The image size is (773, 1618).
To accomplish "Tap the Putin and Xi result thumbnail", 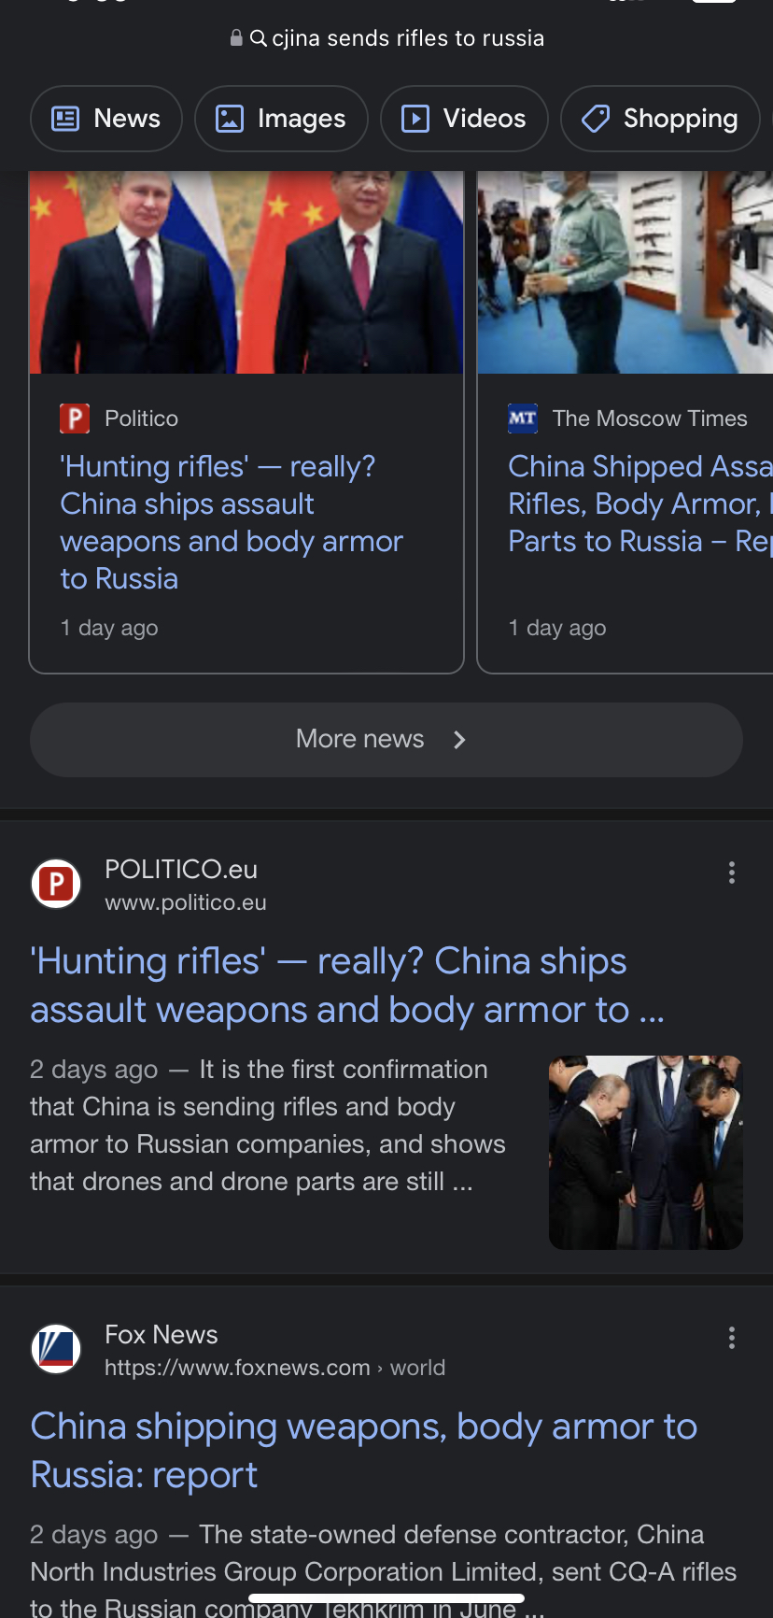I will pyautogui.click(x=646, y=1153).
